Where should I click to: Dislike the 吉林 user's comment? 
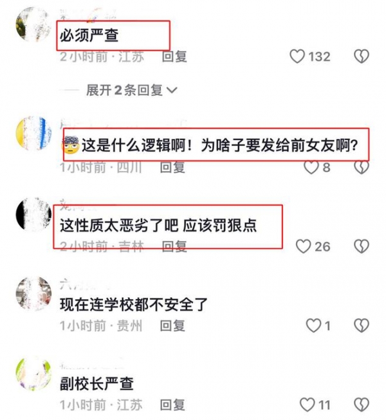click(362, 246)
